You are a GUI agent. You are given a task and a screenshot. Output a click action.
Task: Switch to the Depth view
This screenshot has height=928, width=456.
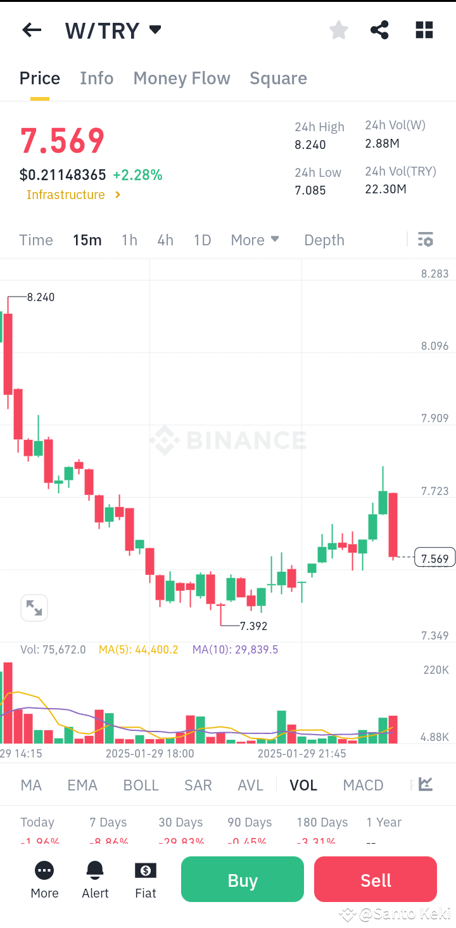point(324,240)
